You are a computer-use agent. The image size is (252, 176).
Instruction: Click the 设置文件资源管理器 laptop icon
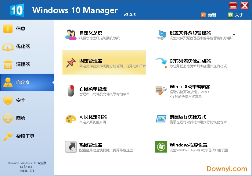tap(161, 35)
